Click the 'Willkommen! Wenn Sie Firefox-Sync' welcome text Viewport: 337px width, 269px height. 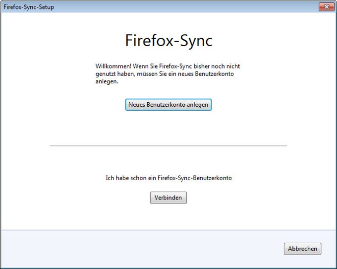[168, 74]
